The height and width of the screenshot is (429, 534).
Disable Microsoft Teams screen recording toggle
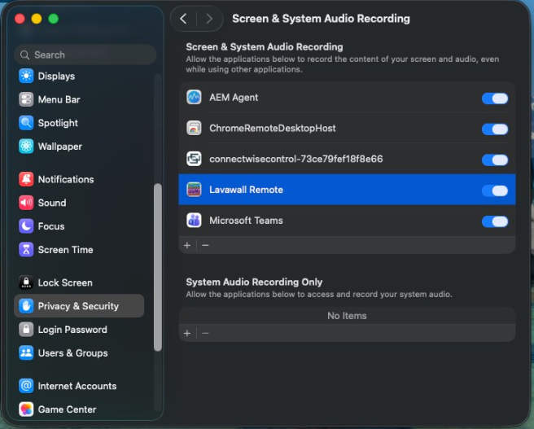click(495, 221)
